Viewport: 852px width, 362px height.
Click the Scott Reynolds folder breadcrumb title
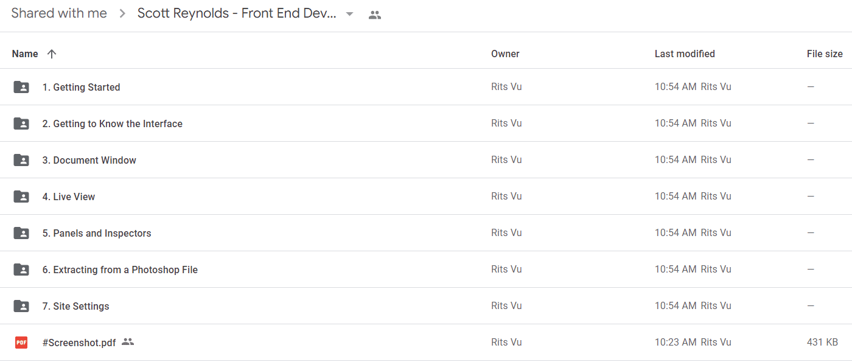tap(237, 13)
